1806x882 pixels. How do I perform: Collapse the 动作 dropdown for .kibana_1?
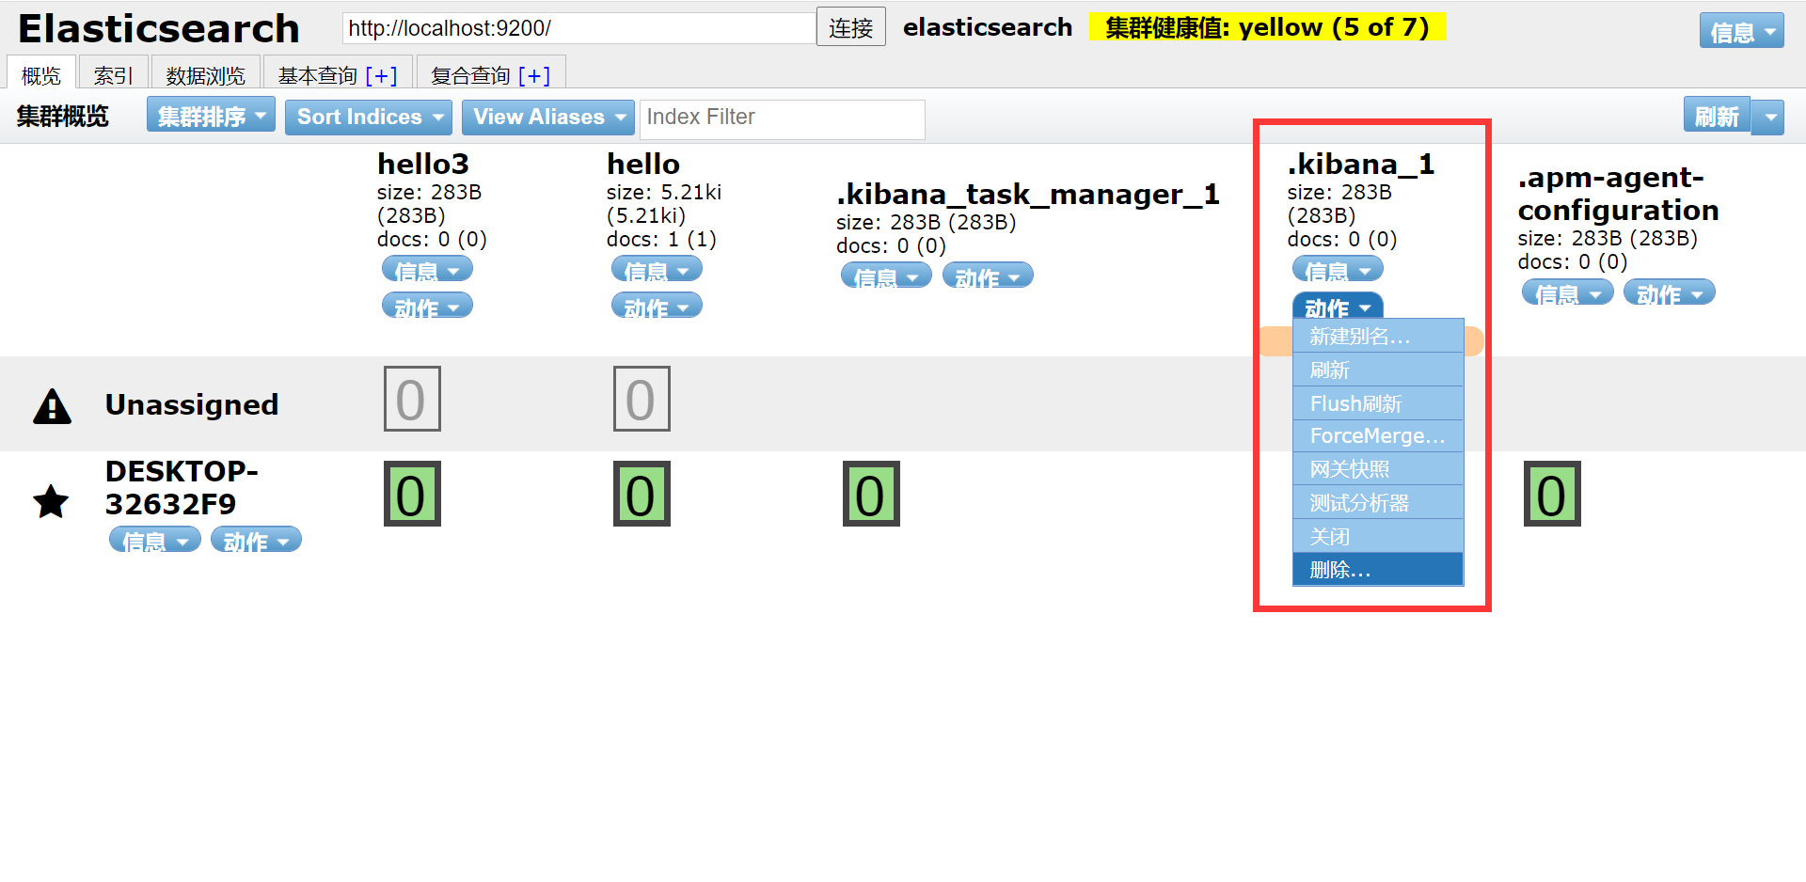point(1338,306)
